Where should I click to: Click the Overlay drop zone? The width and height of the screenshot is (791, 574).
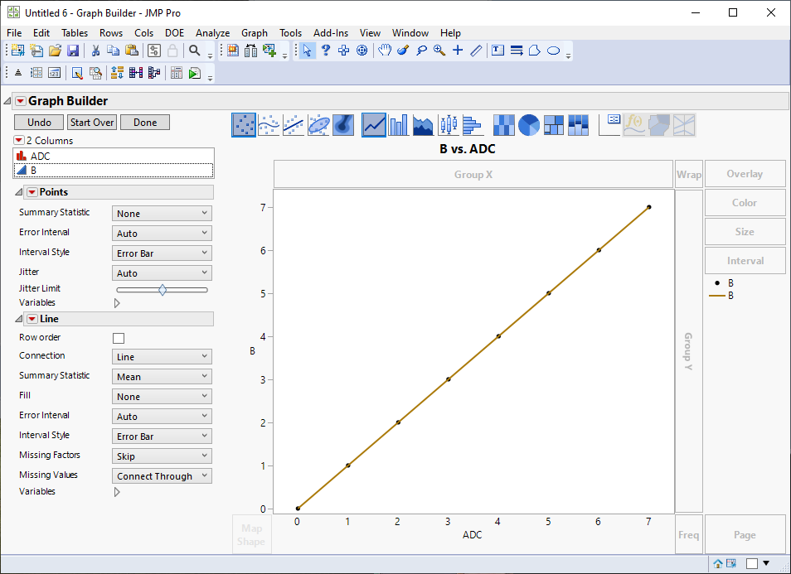tap(744, 173)
